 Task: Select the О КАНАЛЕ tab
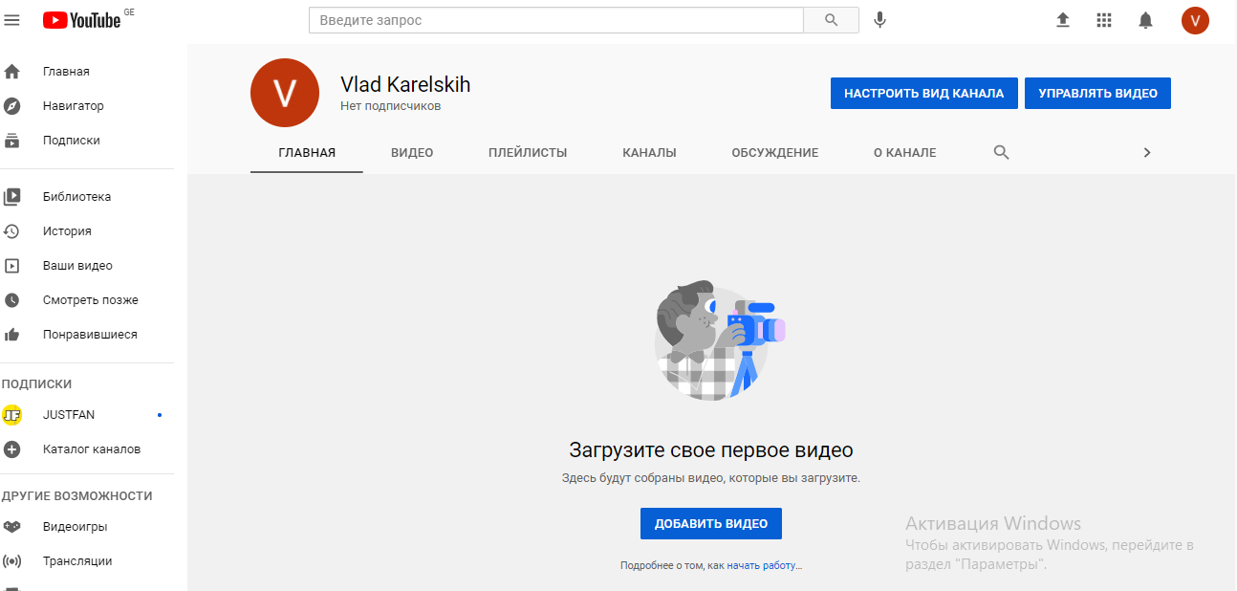pyautogui.click(x=904, y=153)
